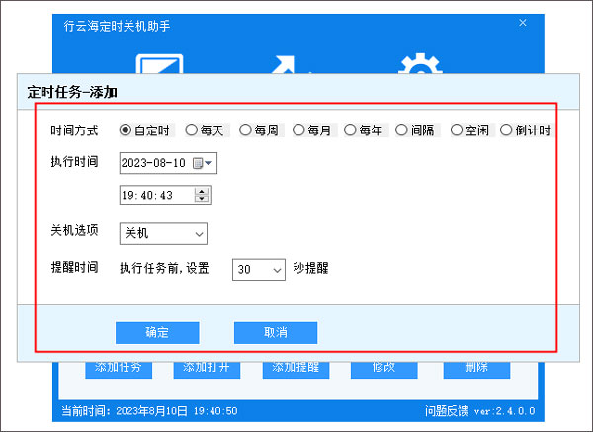Image resolution: width=593 pixels, height=432 pixels.
Task: Click 添加打开 in the main window
Action: [x=207, y=370]
